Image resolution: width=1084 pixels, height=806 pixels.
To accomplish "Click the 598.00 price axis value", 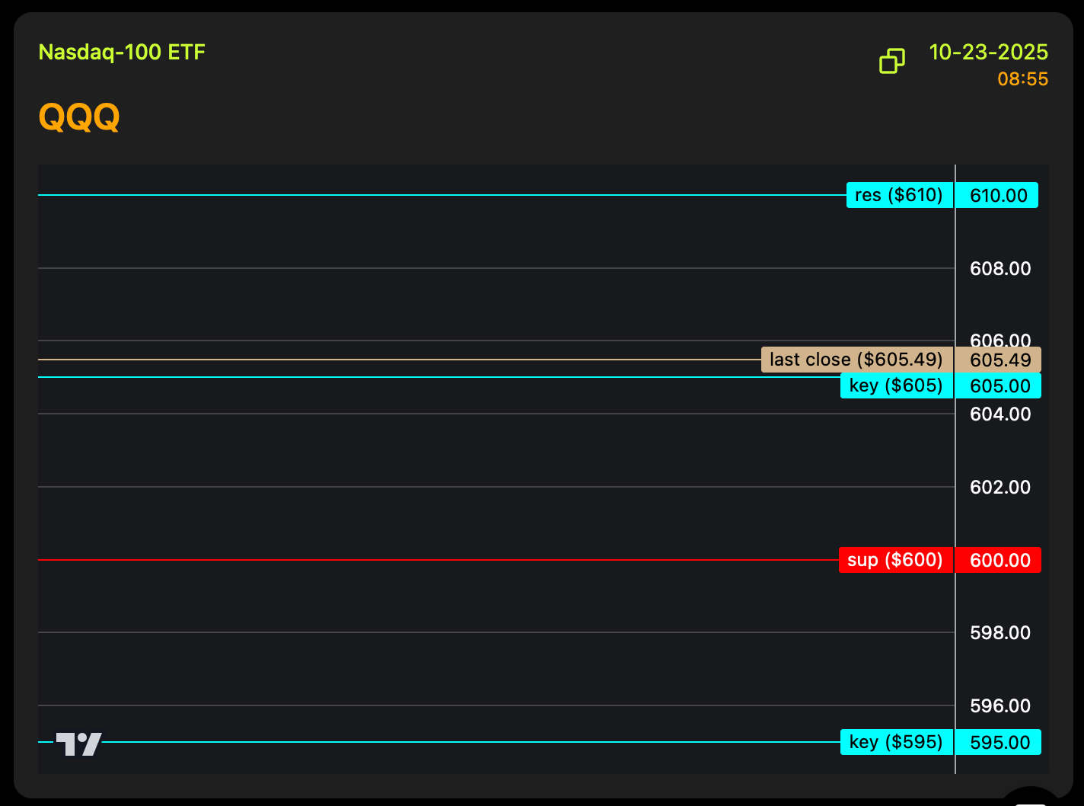I will click(x=1000, y=632).
